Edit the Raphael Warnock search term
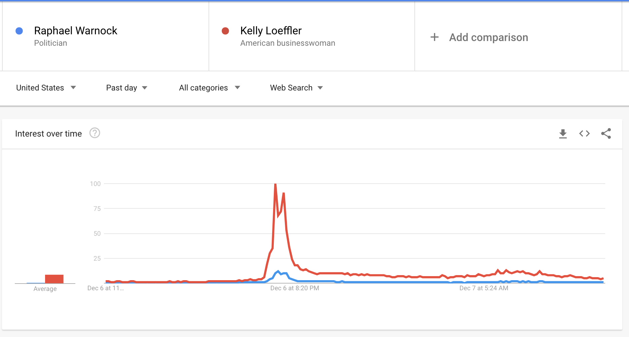Viewport: 629px width, 337px height. [76, 31]
